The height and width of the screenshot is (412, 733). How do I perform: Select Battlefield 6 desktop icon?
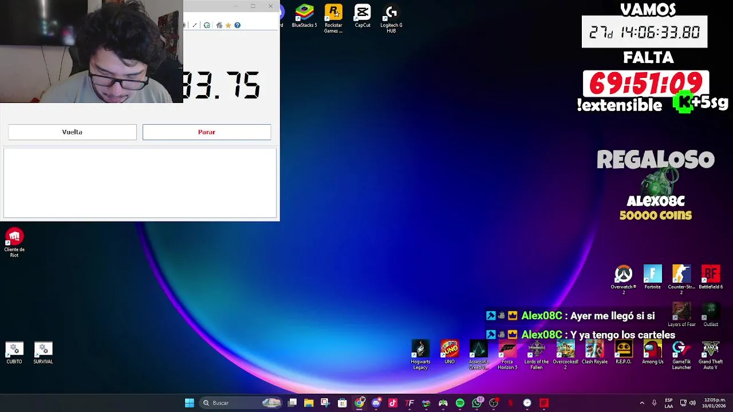pos(711,277)
